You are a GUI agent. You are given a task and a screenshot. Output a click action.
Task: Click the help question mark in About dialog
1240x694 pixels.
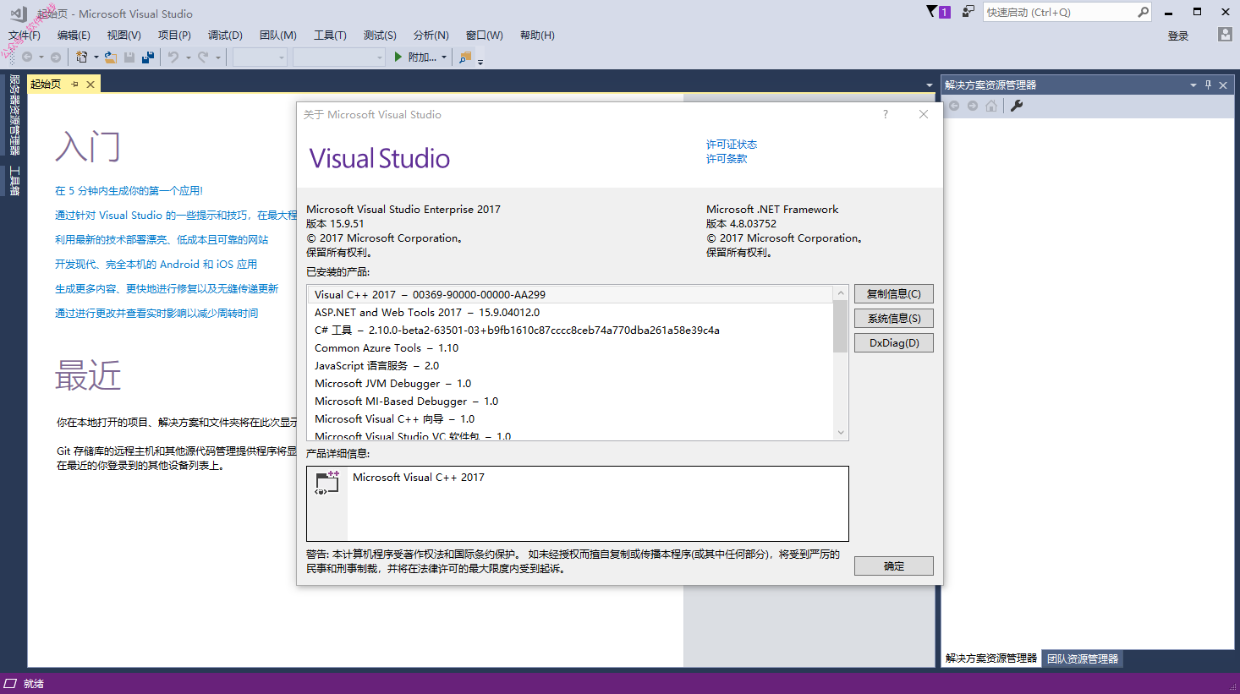point(886,114)
